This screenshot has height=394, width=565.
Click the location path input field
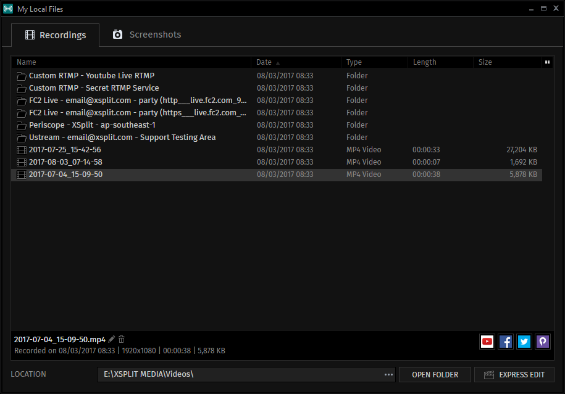coord(241,374)
